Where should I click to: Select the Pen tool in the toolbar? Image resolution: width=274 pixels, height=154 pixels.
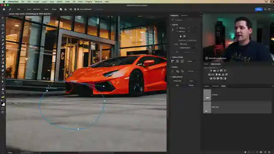pyautogui.click(x=3, y=74)
